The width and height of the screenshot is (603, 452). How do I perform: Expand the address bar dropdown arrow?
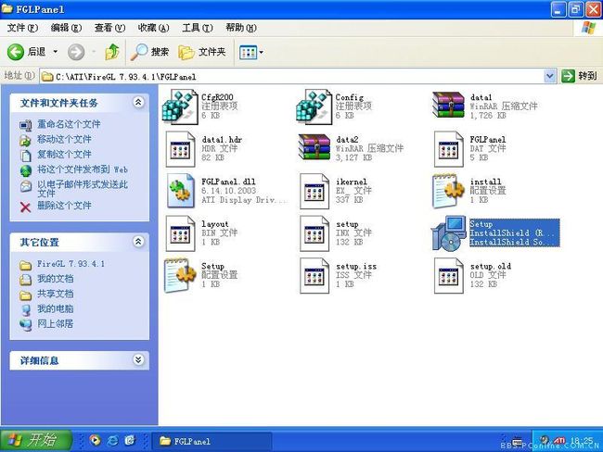550,76
